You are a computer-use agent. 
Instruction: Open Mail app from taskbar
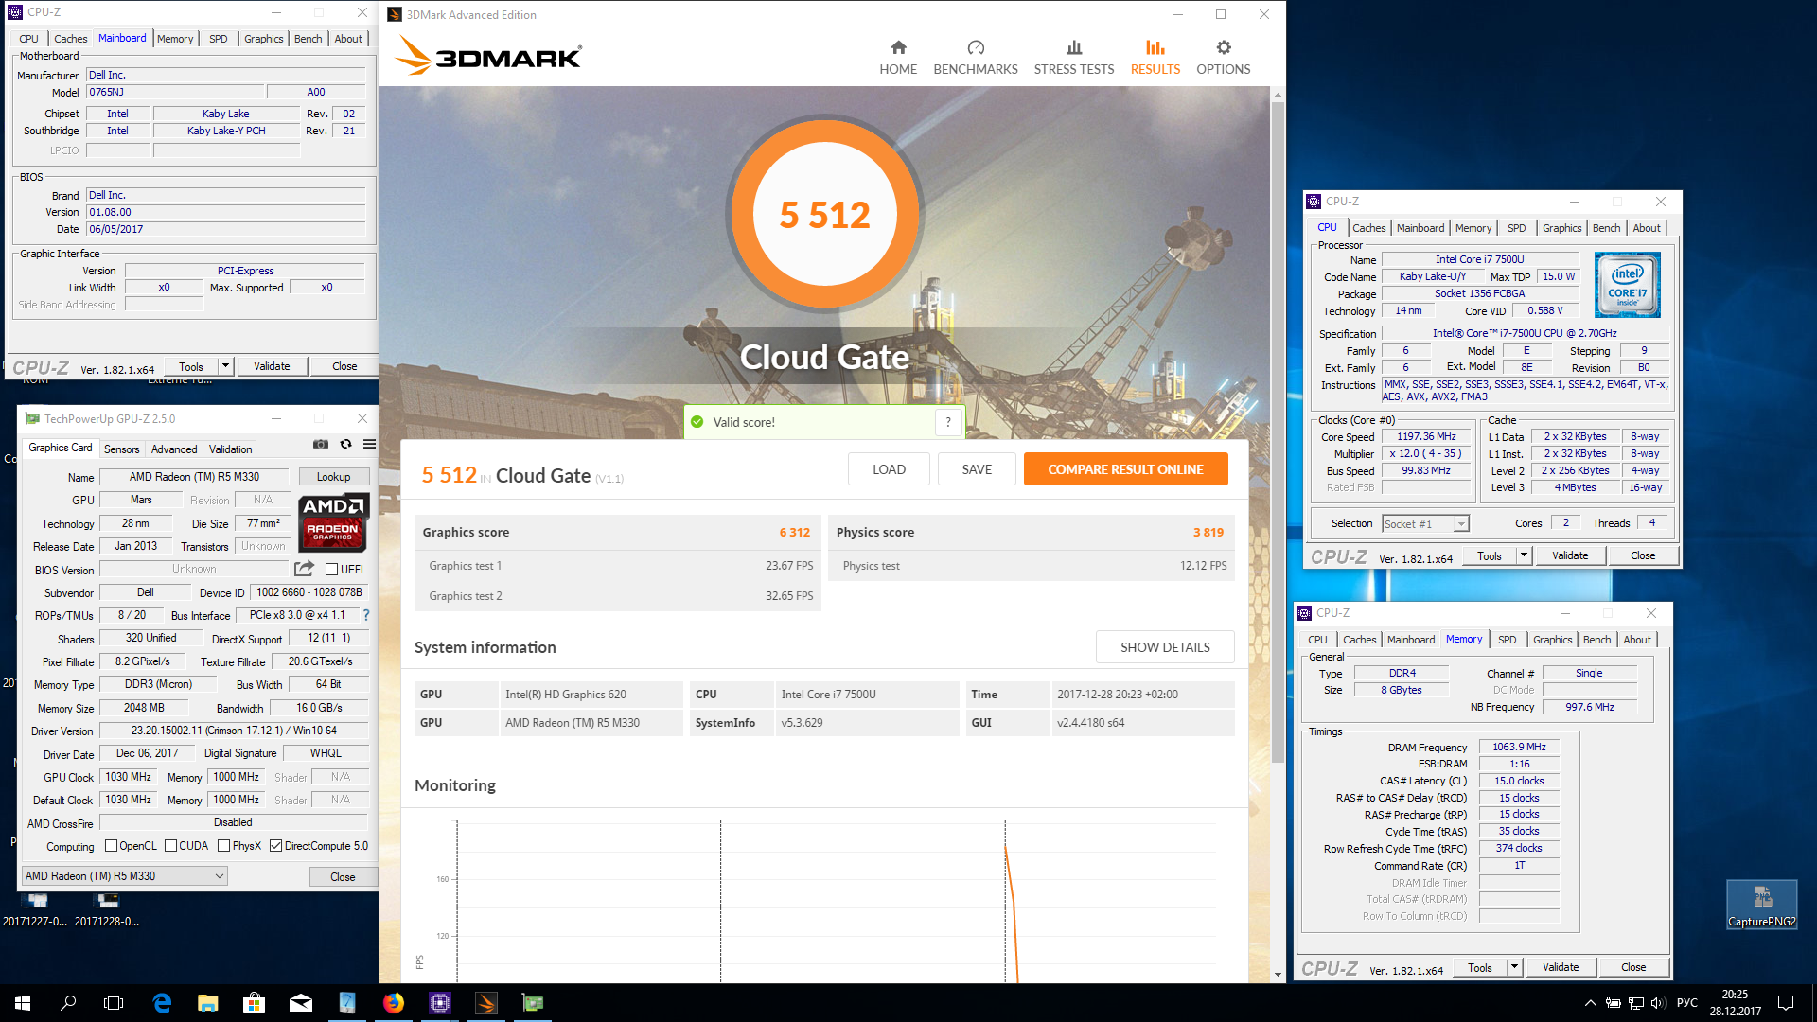click(301, 1003)
